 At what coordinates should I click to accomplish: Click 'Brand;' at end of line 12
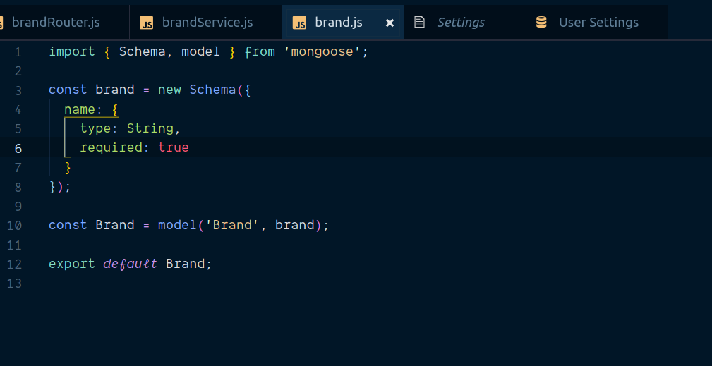(189, 264)
